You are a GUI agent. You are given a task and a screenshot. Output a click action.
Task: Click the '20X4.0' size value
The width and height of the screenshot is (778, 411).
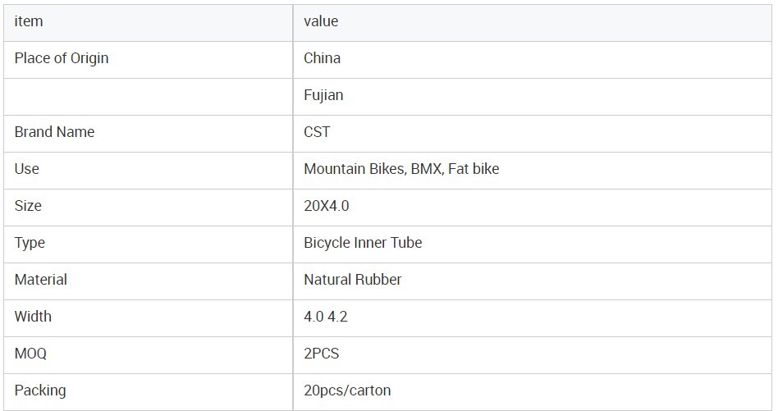(326, 206)
